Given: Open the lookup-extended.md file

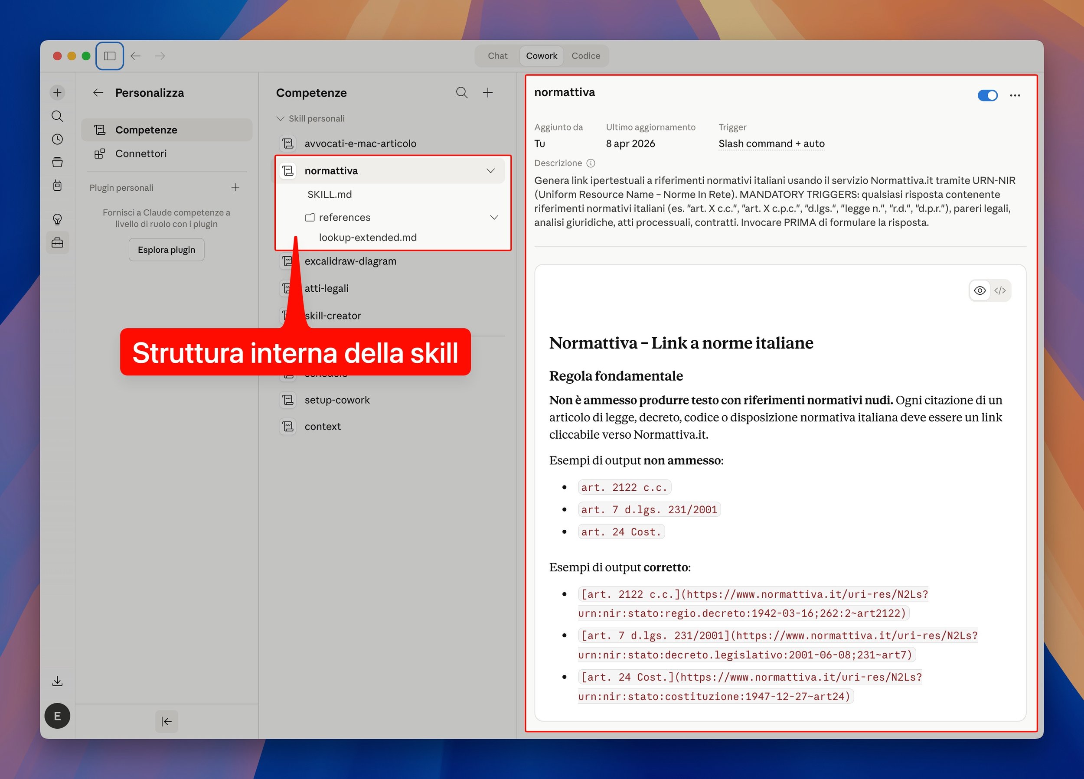Looking at the screenshot, I should pos(368,238).
